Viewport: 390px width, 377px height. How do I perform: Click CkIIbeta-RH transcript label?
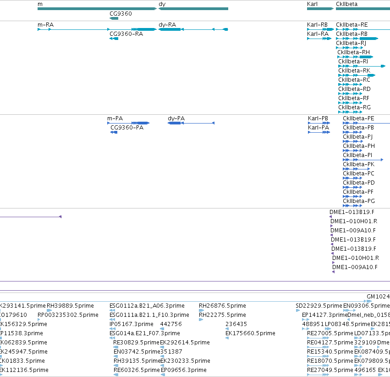pos(353,52)
